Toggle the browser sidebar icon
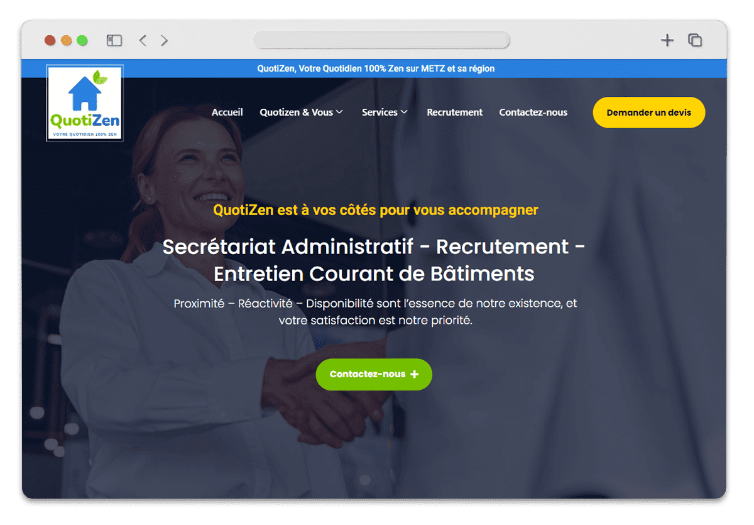This screenshot has width=754, height=525. click(x=114, y=40)
